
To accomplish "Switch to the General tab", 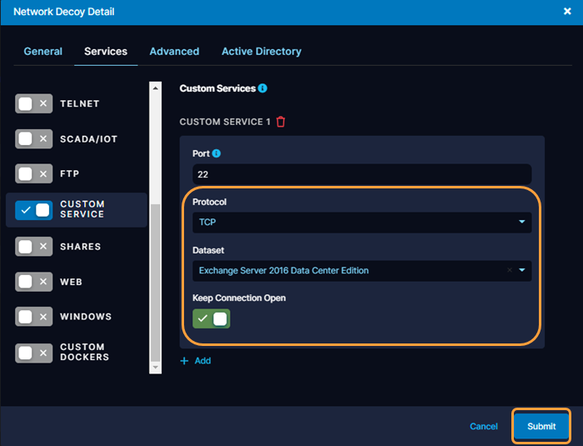I will (42, 52).
